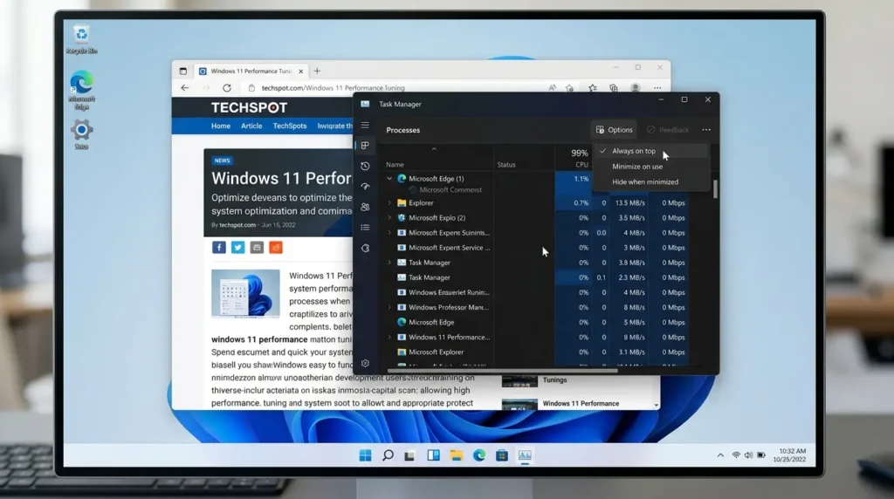The width and height of the screenshot is (894, 499).
Task: Add page to favorites star icon
Action: [569, 88]
